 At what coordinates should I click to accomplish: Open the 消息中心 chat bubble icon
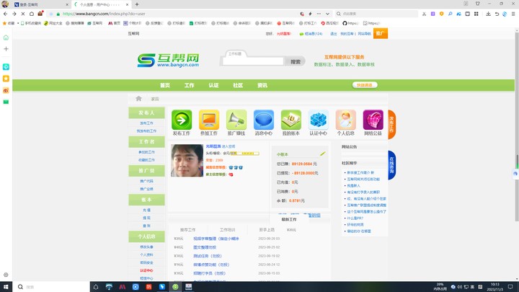click(264, 120)
